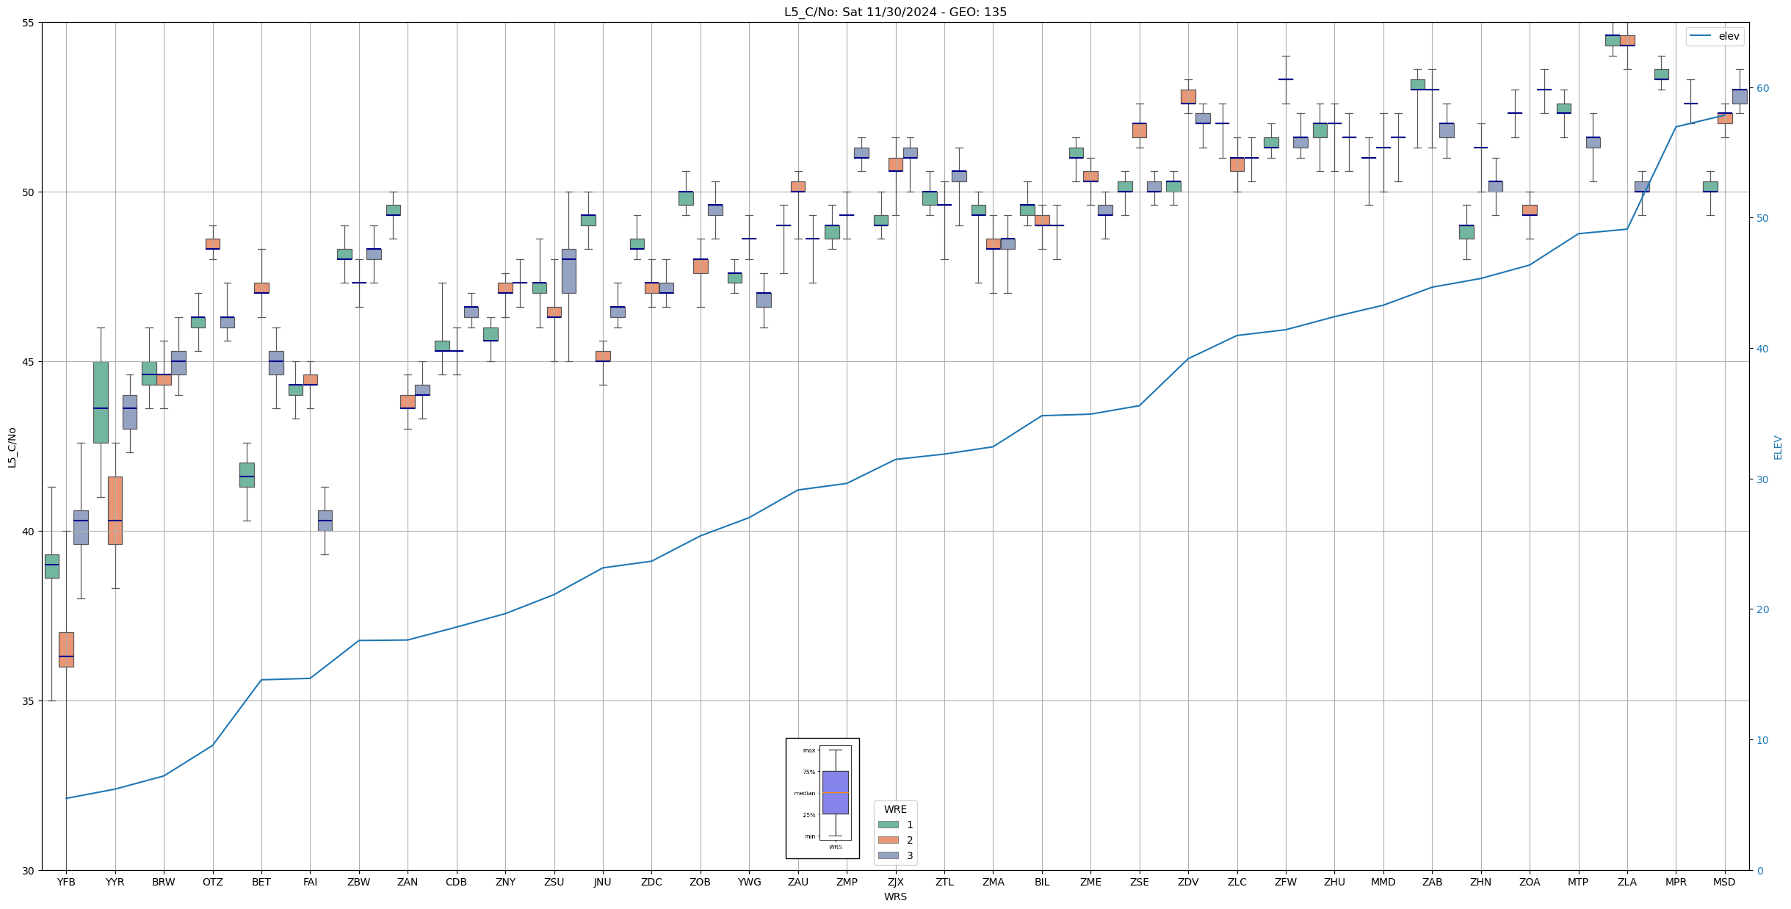Click the 60 tick on right axis
The width and height of the screenshot is (1791, 909).
pos(1762,88)
